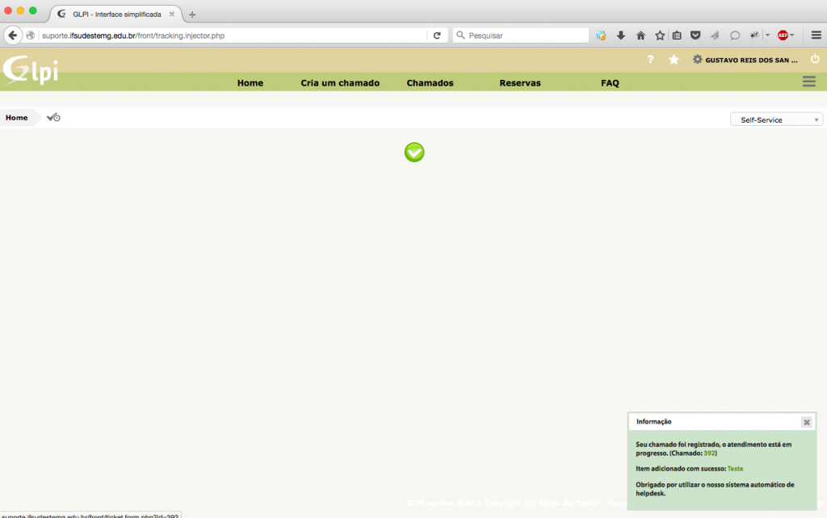Open the Firefox downloads arrow
Image resolution: width=827 pixels, height=518 pixels.
pyautogui.click(x=621, y=36)
